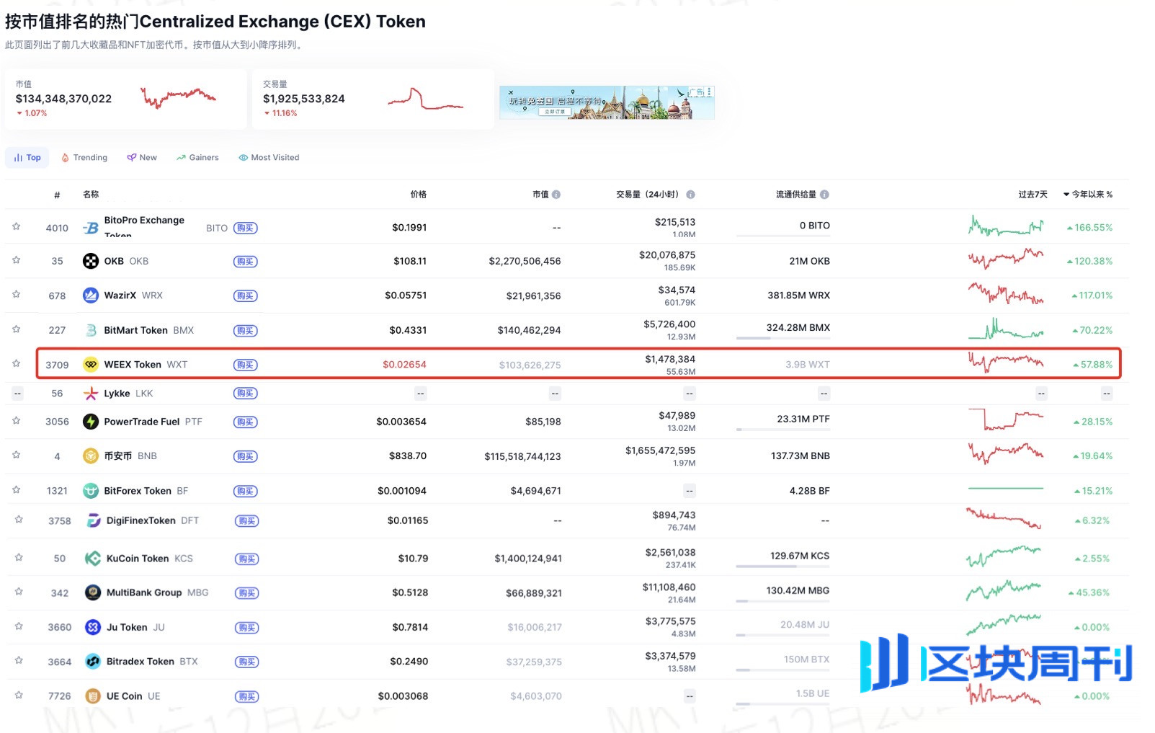
Task: Click the OKB 7-day sparkline chart
Action: pos(1006,261)
